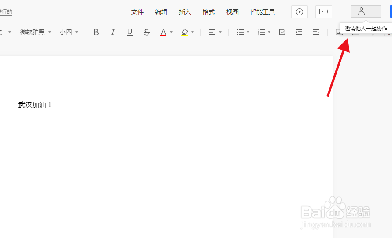The height and width of the screenshot is (238, 392).
Task: Open the 小四 font size dropdown
Action: click(x=69, y=32)
